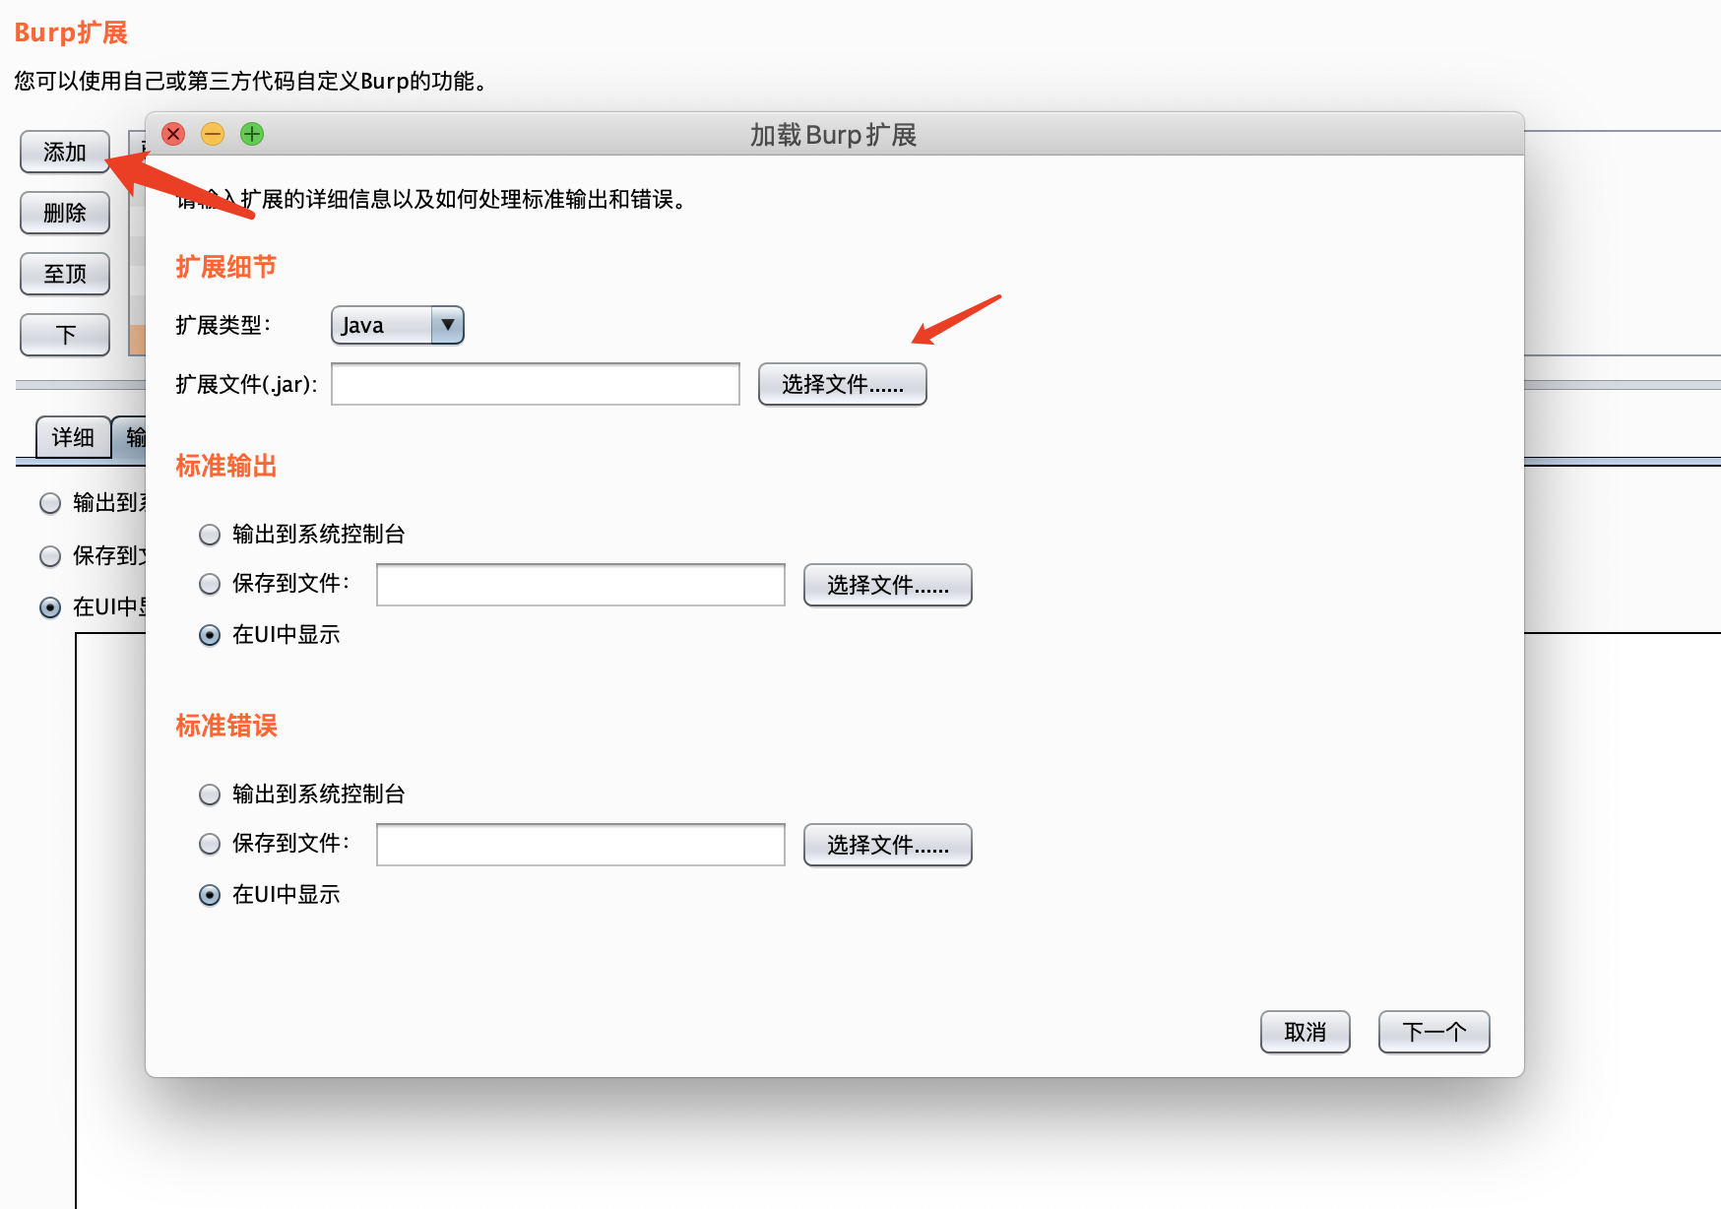Click the 至顶 button
This screenshot has width=1721, height=1209.
[65, 274]
